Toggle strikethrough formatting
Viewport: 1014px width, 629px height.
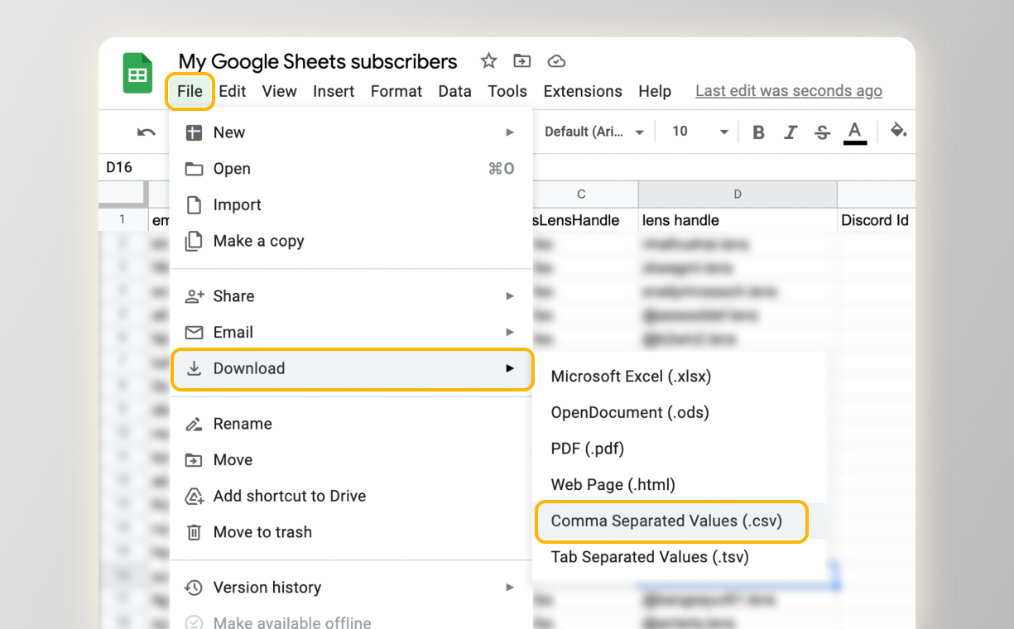(x=822, y=132)
